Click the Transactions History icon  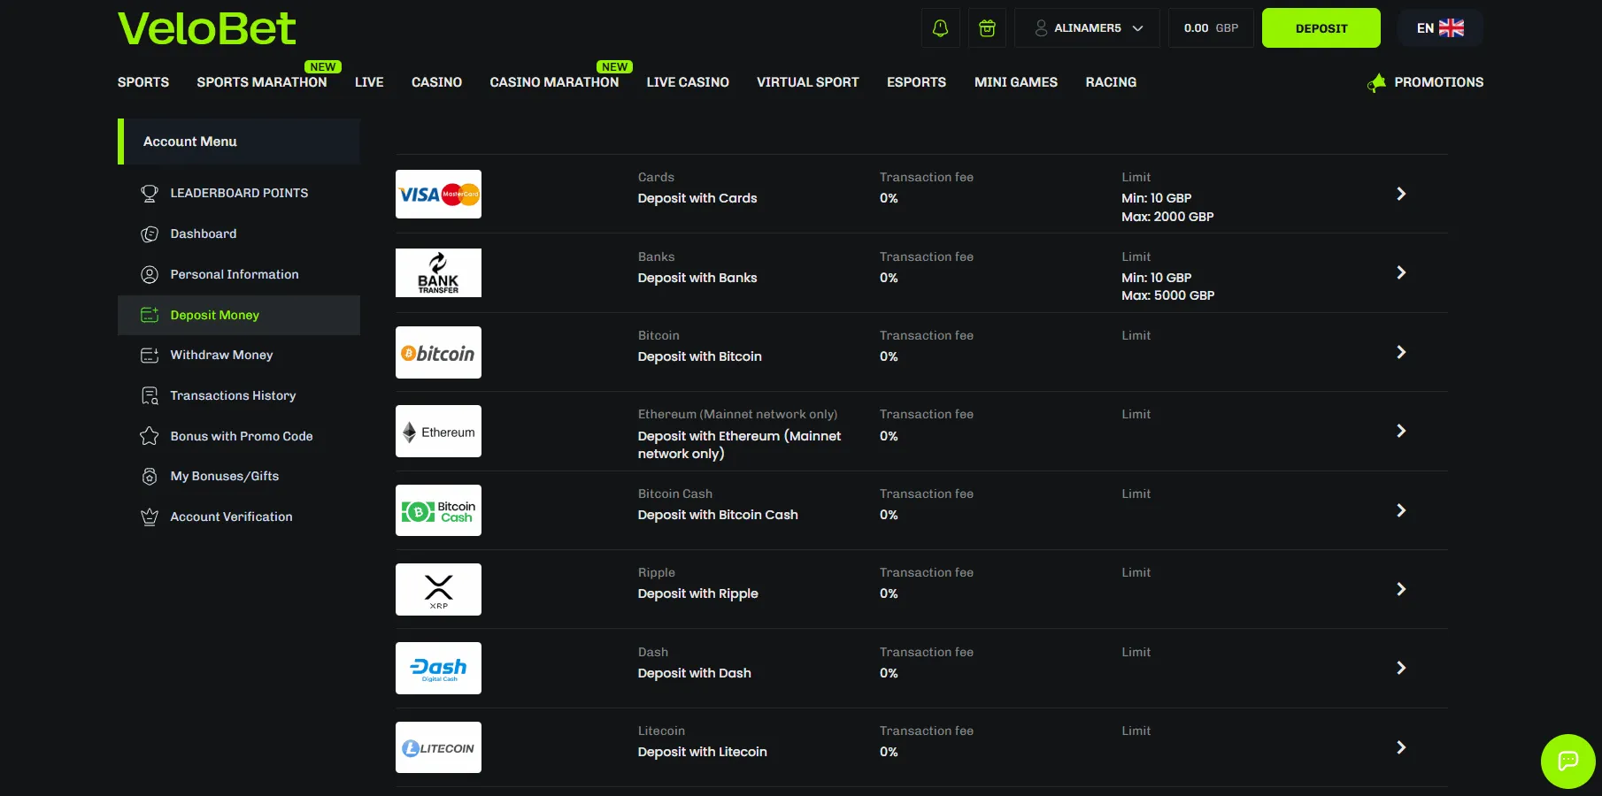(150, 396)
